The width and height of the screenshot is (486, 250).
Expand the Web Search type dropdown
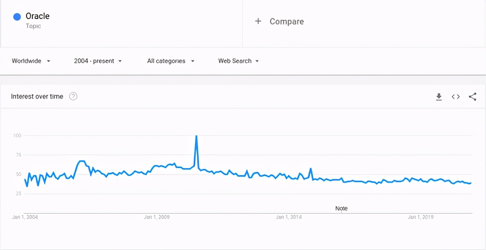point(239,61)
